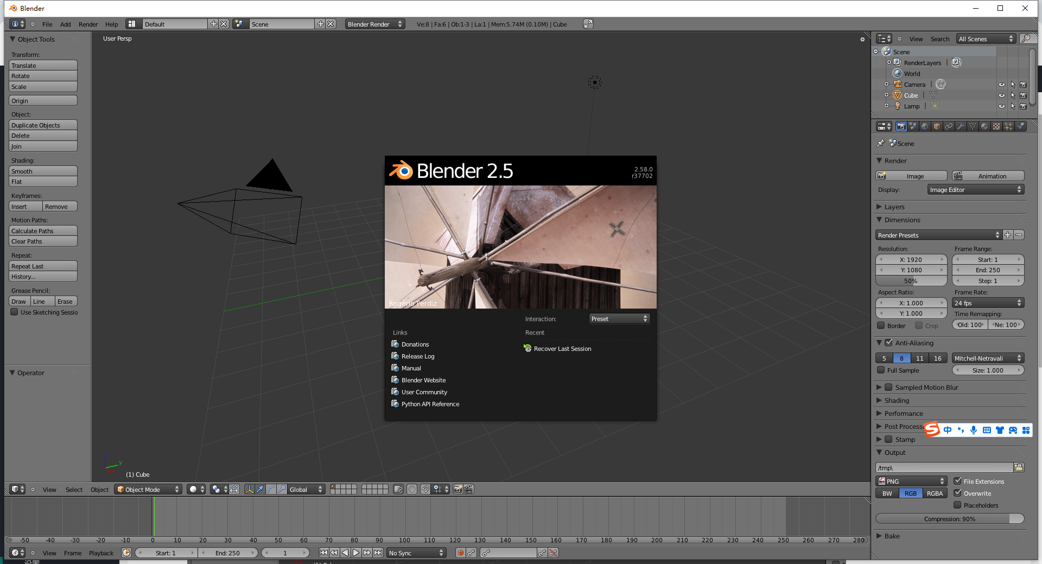Screen dimensions: 1042x564
Task: Open the Particles tab (sparkles icon)
Action: (1009, 126)
